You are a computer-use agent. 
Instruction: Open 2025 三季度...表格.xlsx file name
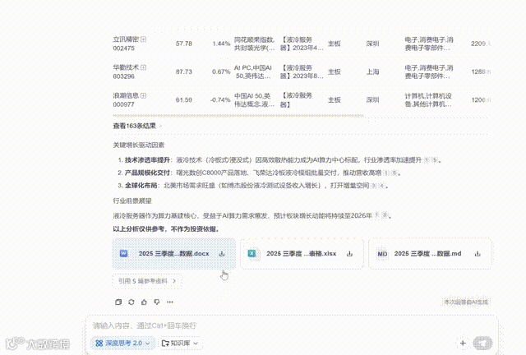point(302,254)
